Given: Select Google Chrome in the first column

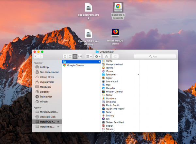Looking at the screenshot, I should 81,65.
